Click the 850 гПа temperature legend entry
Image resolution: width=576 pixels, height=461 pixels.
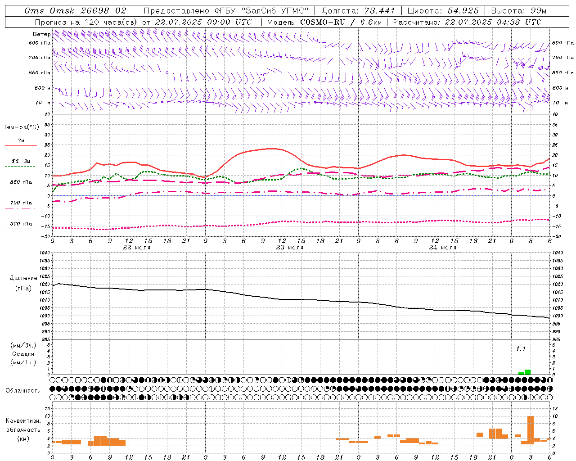21,182
